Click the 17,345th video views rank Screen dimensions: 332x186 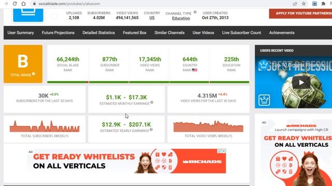[150, 59]
